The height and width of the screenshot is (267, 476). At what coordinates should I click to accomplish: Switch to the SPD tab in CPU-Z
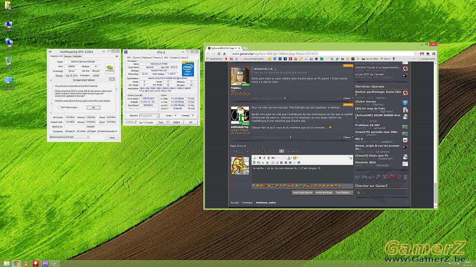(166, 57)
